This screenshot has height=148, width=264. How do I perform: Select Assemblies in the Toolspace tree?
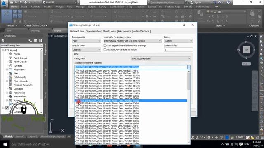coord(19,92)
